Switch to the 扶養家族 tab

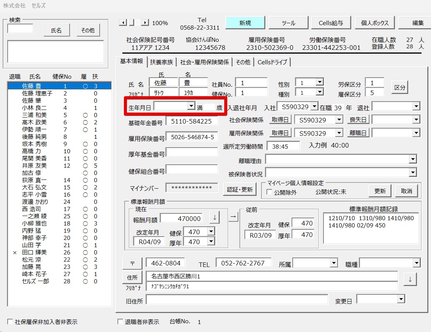pyautogui.click(x=162, y=62)
